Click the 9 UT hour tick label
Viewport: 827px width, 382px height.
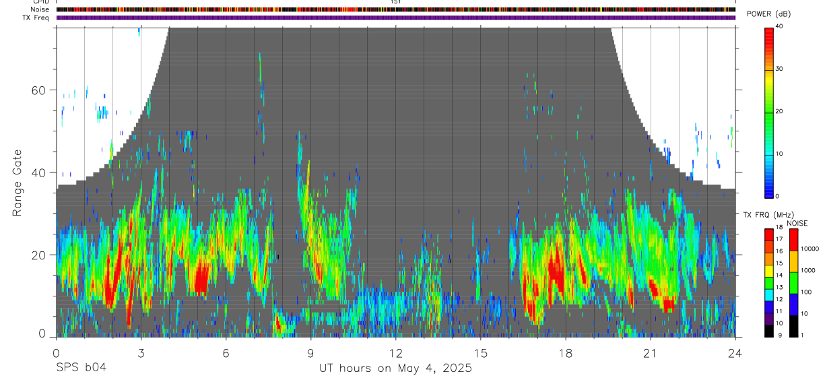click(310, 353)
